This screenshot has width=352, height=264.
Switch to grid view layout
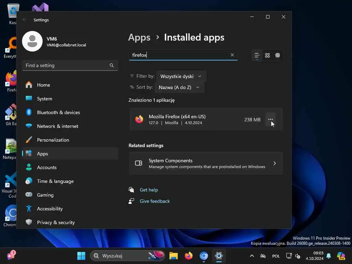click(267, 55)
